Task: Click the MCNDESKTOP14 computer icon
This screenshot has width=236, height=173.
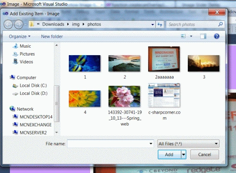Action: [x=15, y=116]
